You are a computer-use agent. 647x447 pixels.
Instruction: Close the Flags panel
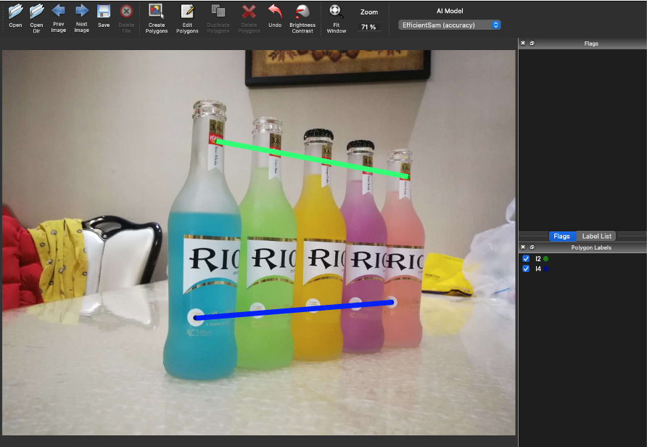tap(523, 44)
